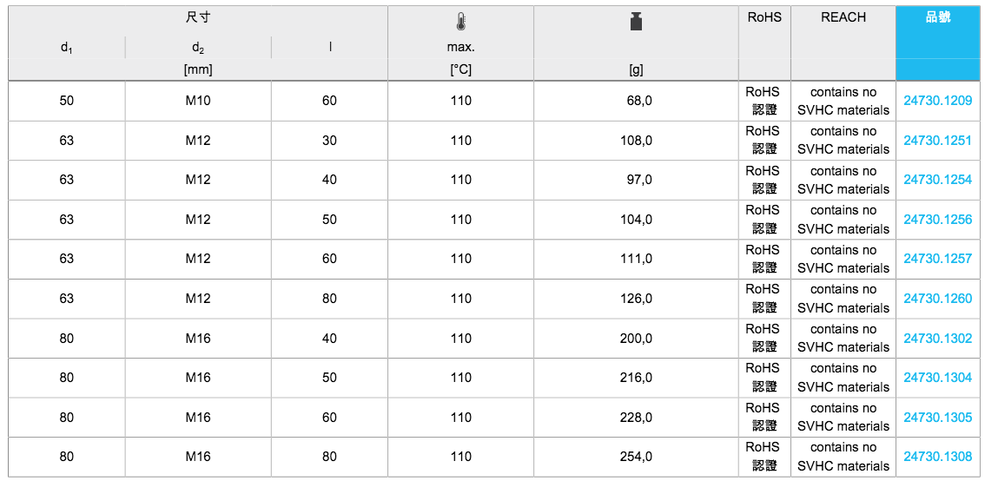985x481 pixels.
Task: Open part number 24730.1257 link
Action: 937,259
